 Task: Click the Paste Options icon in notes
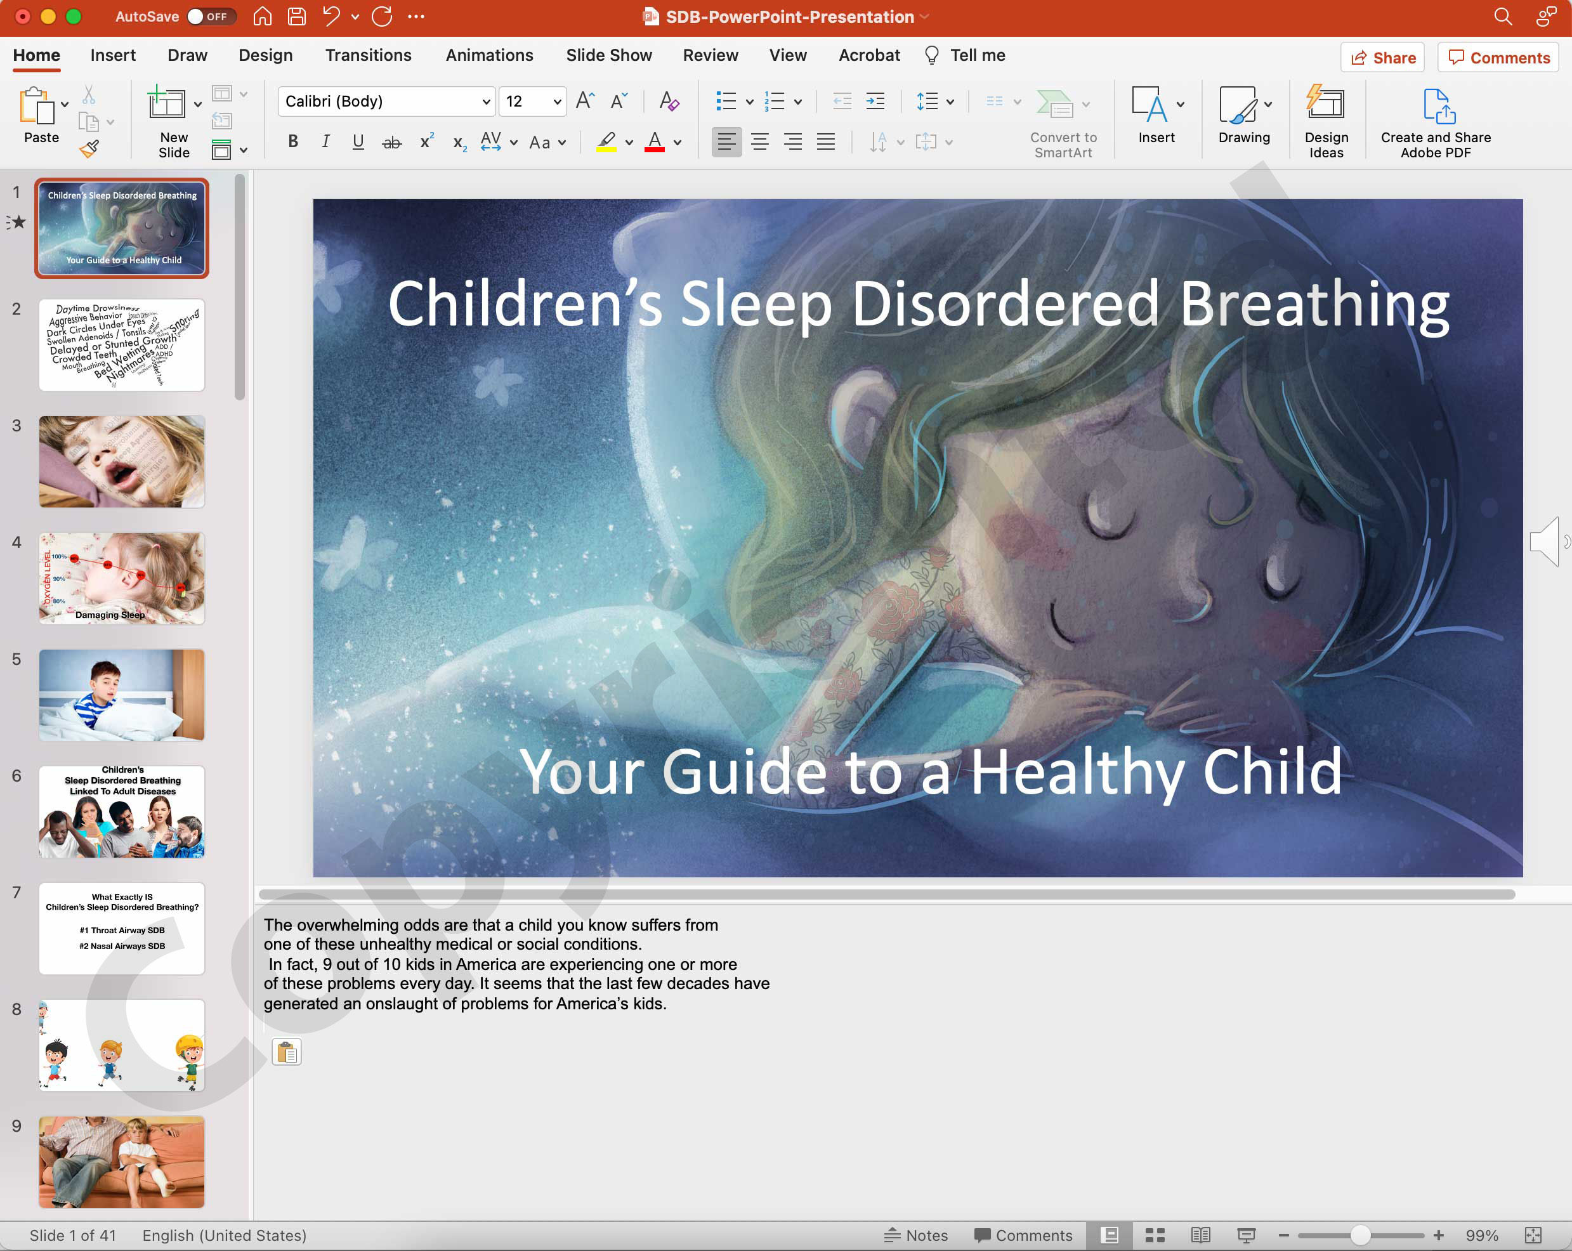pyautogui.click(x=287, y=1052)
